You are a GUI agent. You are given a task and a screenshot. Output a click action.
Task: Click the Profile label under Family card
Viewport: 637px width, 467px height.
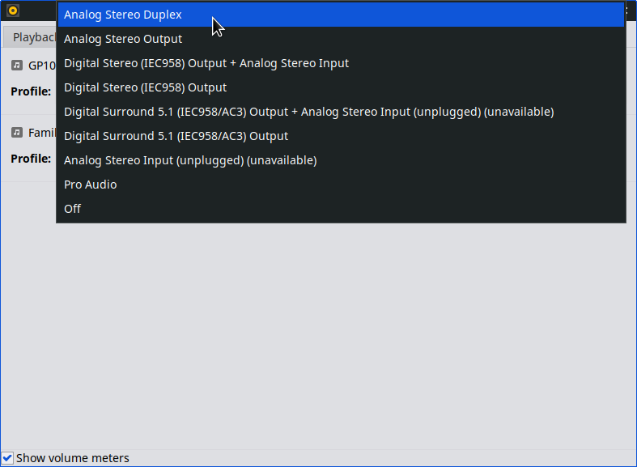(x=31, y=159)
